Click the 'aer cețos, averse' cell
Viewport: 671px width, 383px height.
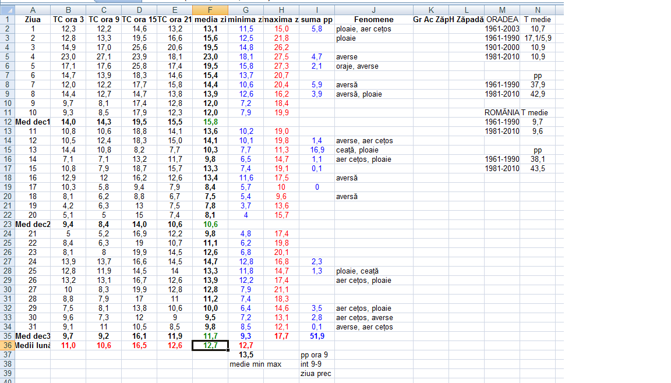point(373,318)
